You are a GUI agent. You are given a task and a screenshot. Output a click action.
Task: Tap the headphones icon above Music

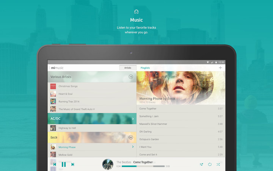pos(136,12)
